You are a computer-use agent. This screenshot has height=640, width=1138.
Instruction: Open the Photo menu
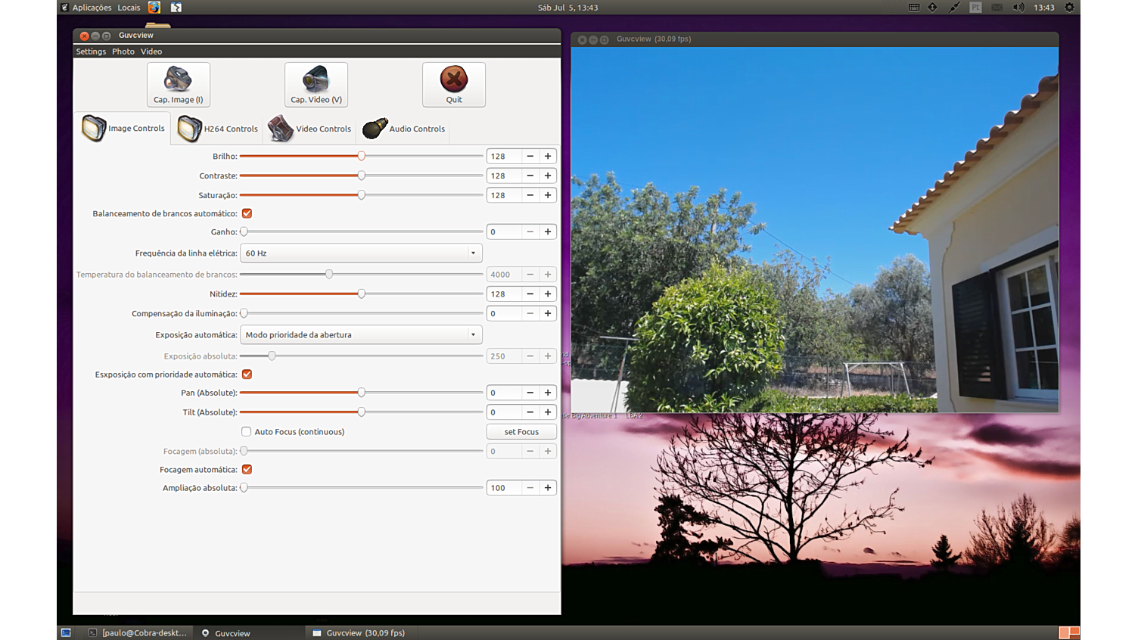(123, 51)
